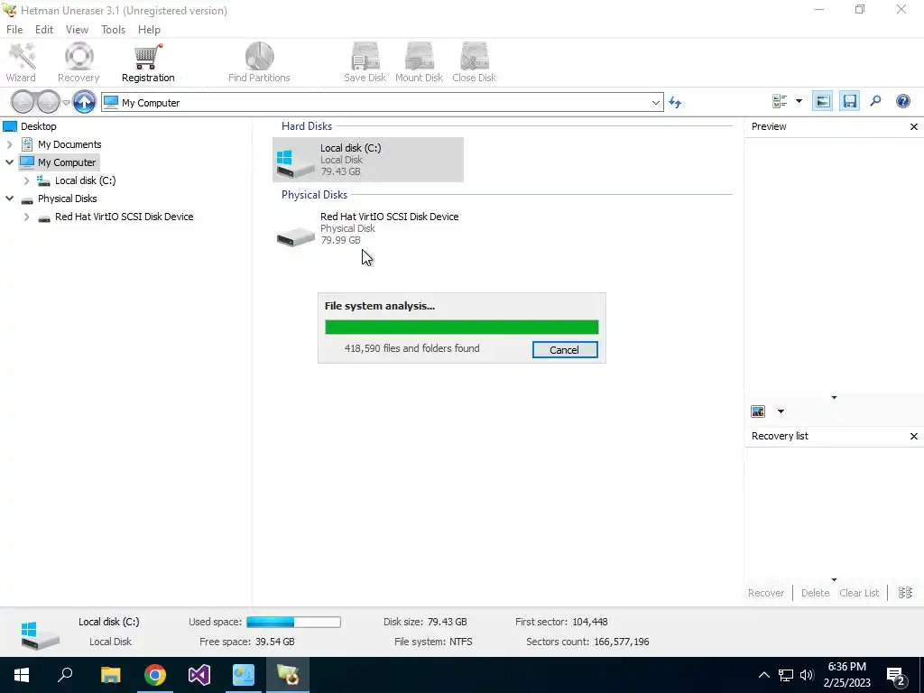Click the network tray icon
Viewport: 924px width, 693px height.
(786, 675)
